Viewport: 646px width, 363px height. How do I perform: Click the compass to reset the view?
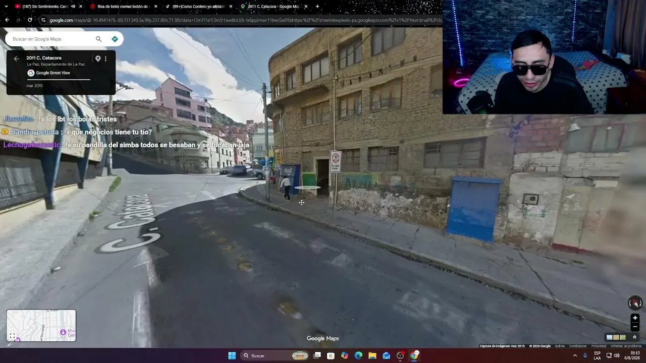tap(635, 302)
